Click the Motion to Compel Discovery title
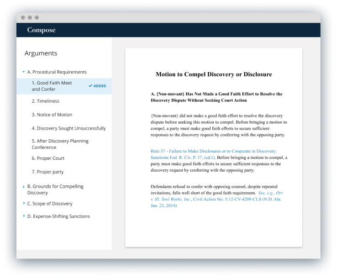Screen dimensions: 337x279 click(214, 74)
